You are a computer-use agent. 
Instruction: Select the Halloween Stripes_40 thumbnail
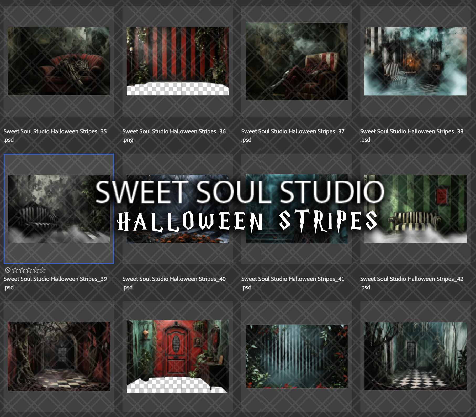tap(178, 209)
